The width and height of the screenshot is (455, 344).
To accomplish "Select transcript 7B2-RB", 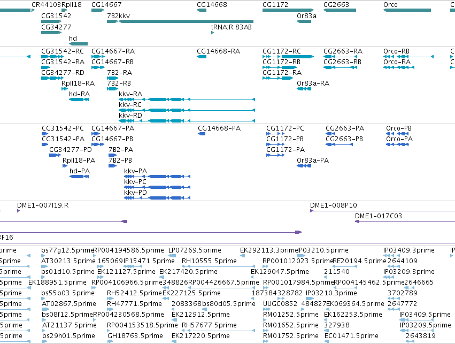I will tap(113, 89).
